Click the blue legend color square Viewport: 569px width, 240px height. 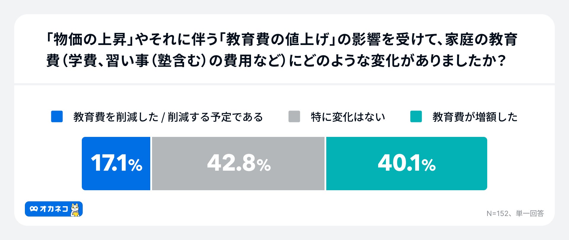click(57, 117)
